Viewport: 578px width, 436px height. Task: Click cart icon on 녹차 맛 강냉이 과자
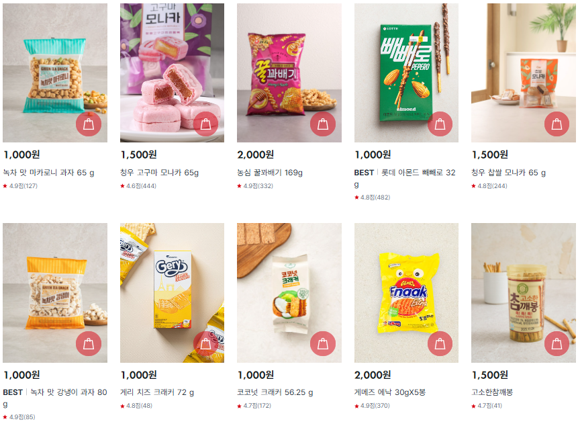89,343
